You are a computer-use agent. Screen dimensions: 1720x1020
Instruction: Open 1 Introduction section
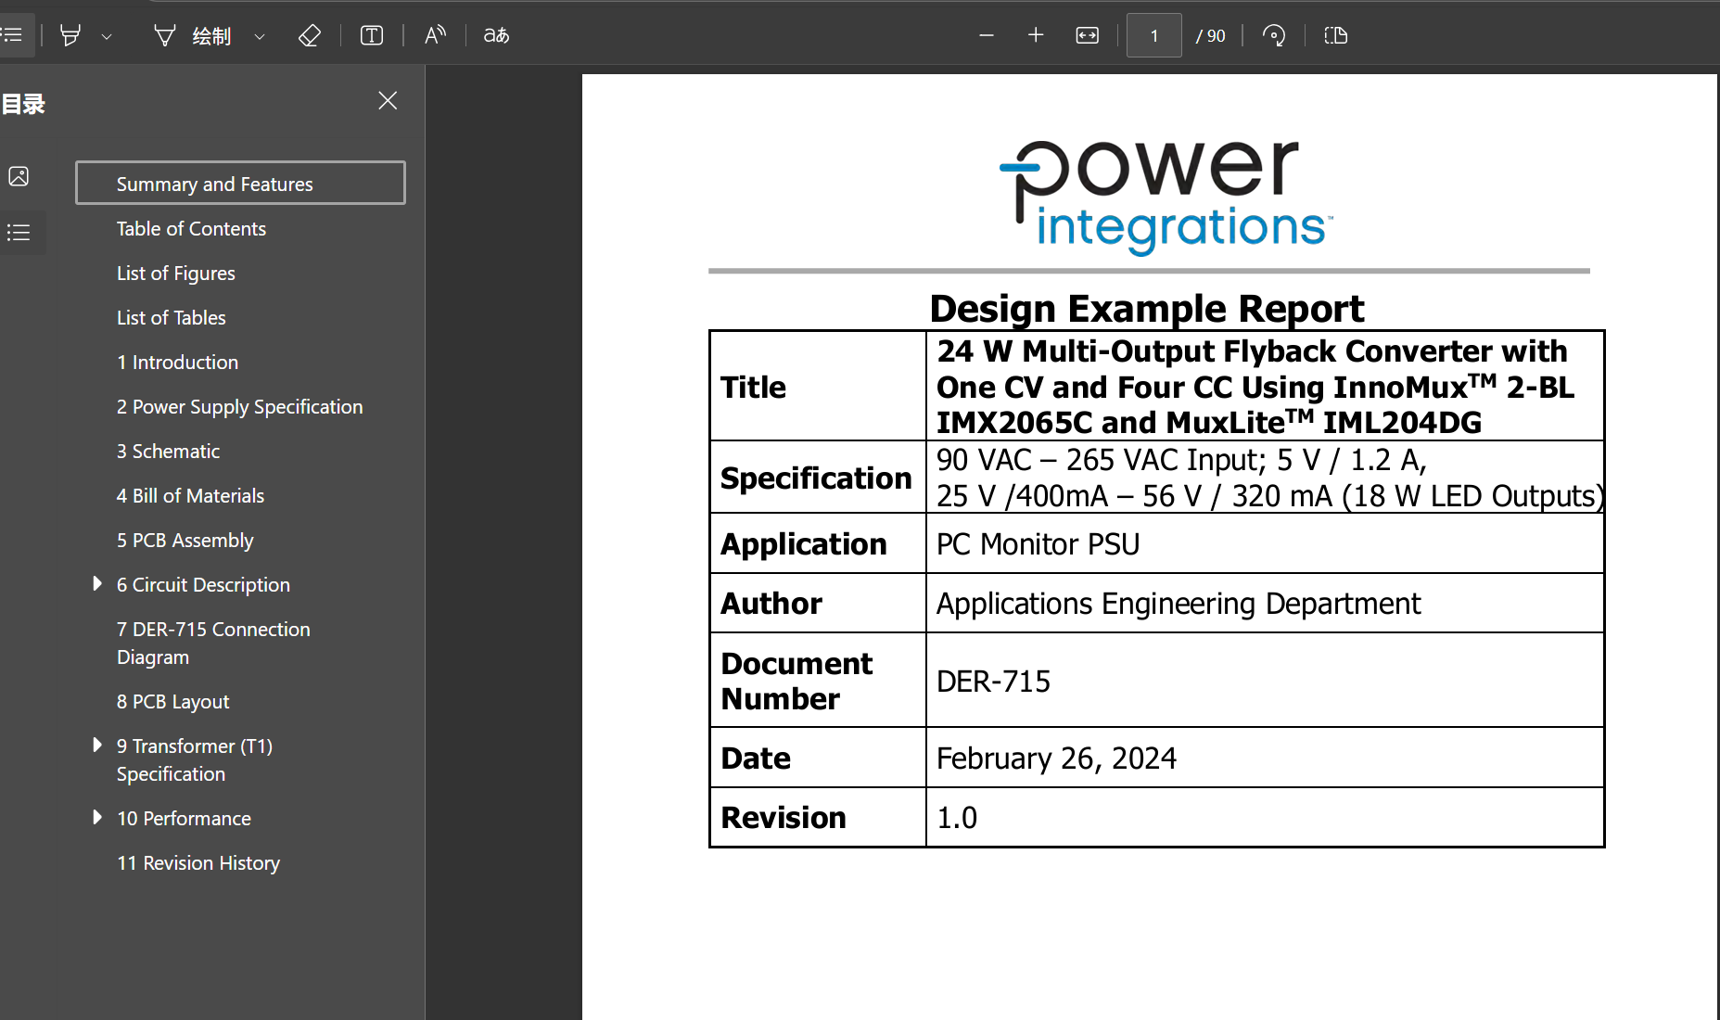tap(177, 362)
